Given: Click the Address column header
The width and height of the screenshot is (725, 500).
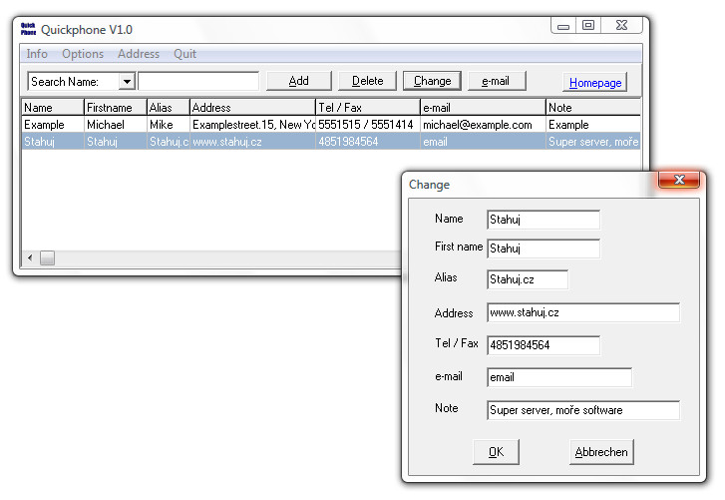Looking at the screenshot, I should [x=252, y=108].
